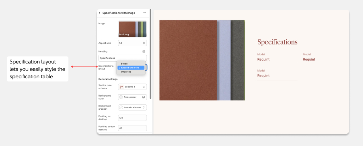This screenshot has width=363, height=146.
Task: Click the Transparent background color swatch
Action: pyautogui.click(x=121, y=97)
